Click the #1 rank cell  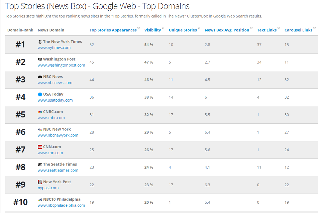click(x=21, y=45)
